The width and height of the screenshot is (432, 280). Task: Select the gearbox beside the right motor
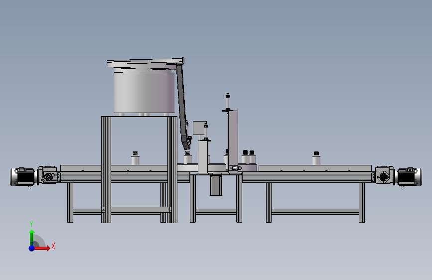[384, 175]
